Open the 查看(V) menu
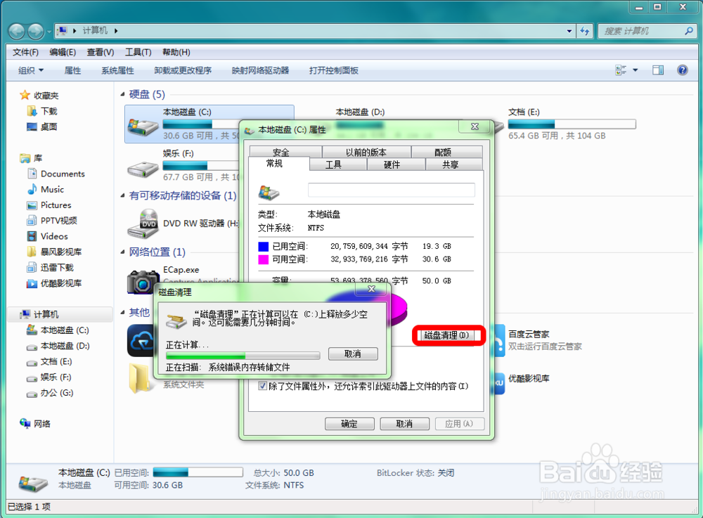The height and width of the screenshot is (518, 703). click(101, 53)
